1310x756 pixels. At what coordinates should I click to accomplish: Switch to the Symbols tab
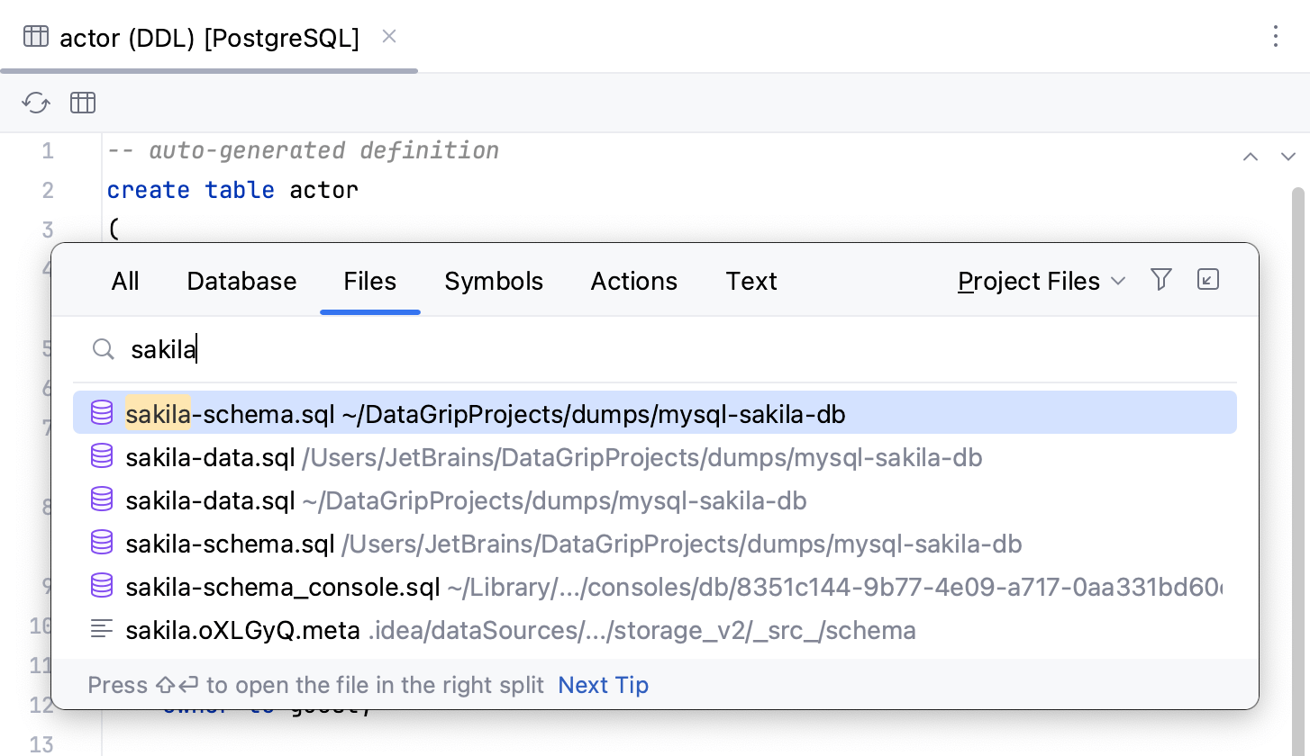(494, 281)
